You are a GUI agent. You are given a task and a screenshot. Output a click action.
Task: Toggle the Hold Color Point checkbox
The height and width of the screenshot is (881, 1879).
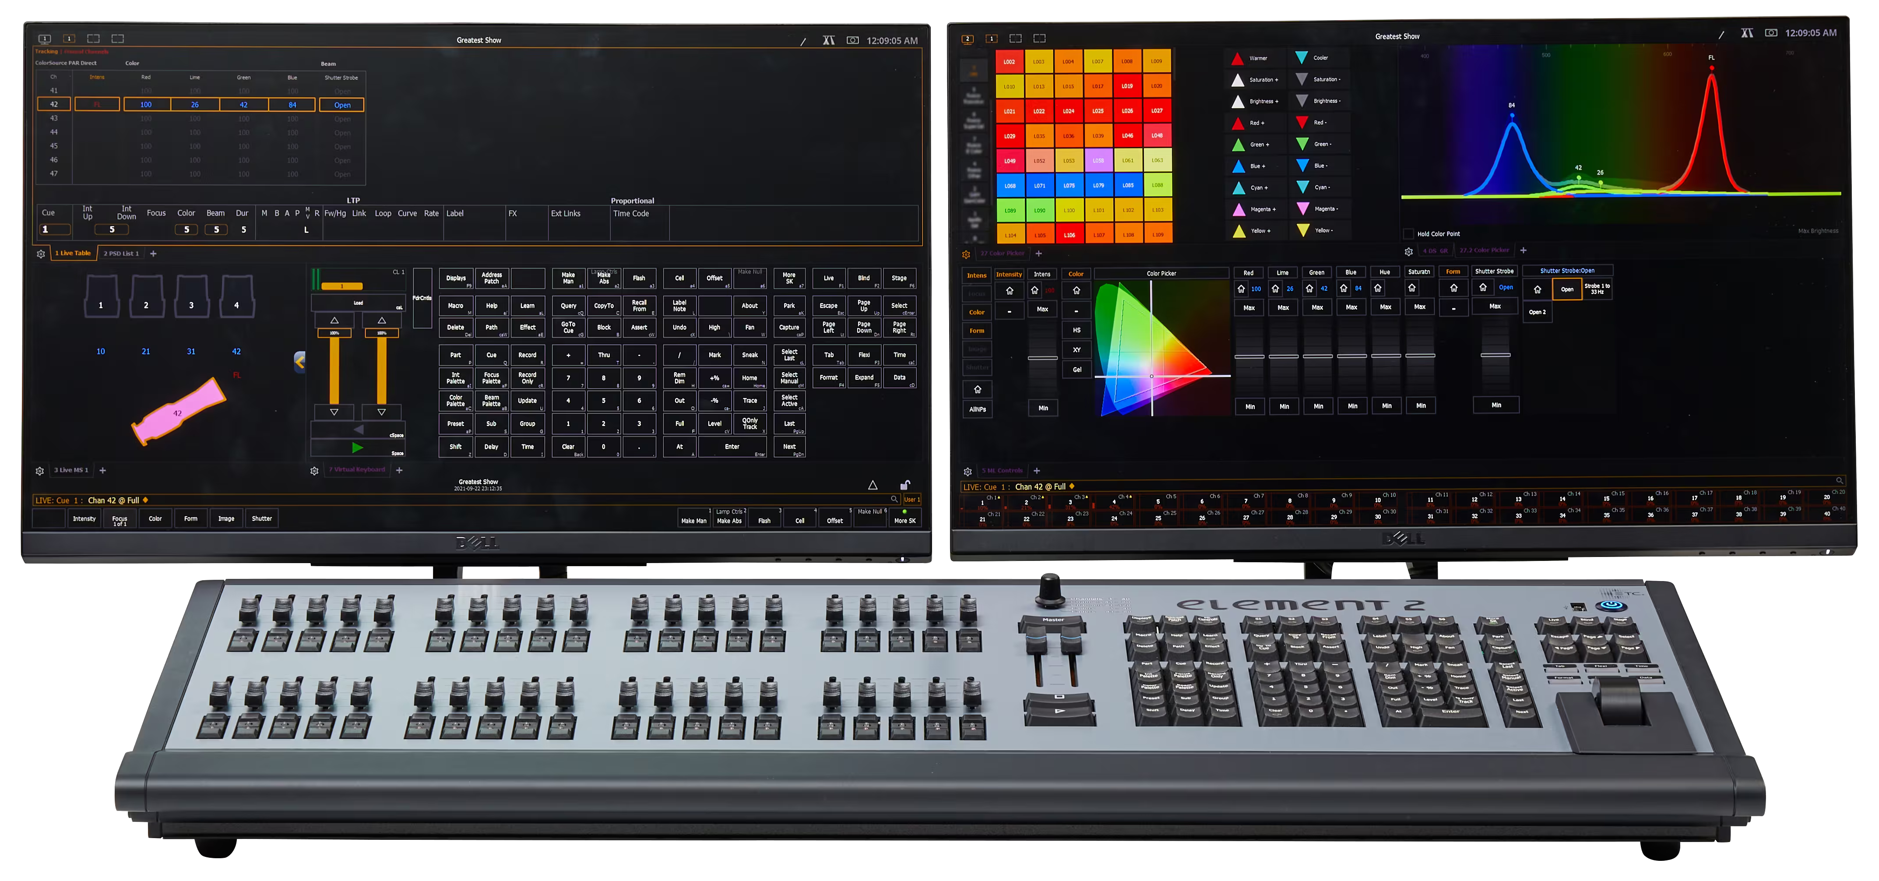pos(1408,234)
